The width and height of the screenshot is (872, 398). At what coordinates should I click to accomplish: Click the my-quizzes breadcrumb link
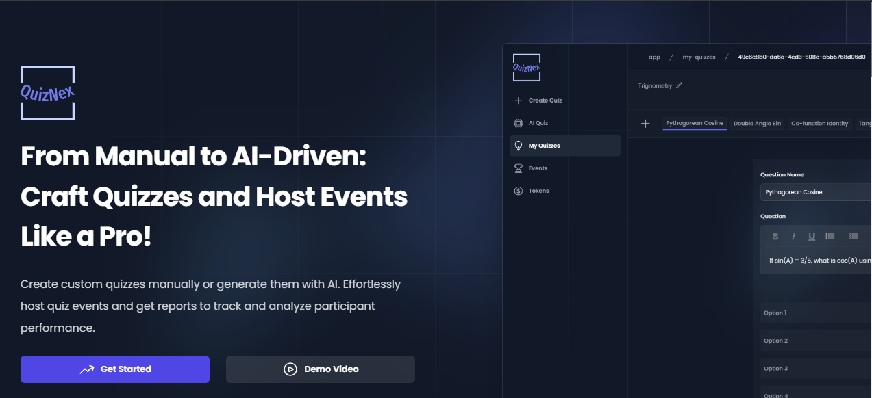coord(699,57)
